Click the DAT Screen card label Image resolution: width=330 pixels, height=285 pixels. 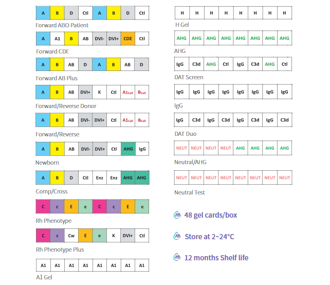pos(189,77)
